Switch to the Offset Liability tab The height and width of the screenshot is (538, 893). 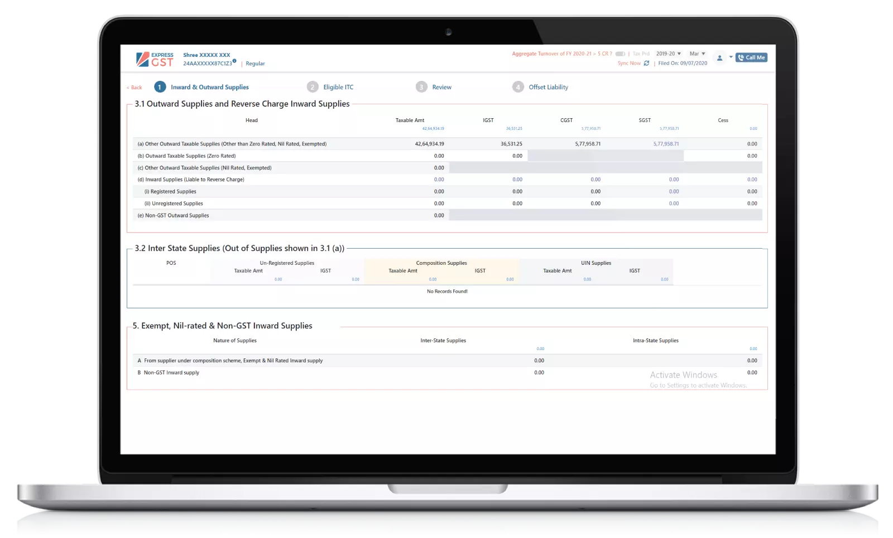click(548, 88)
